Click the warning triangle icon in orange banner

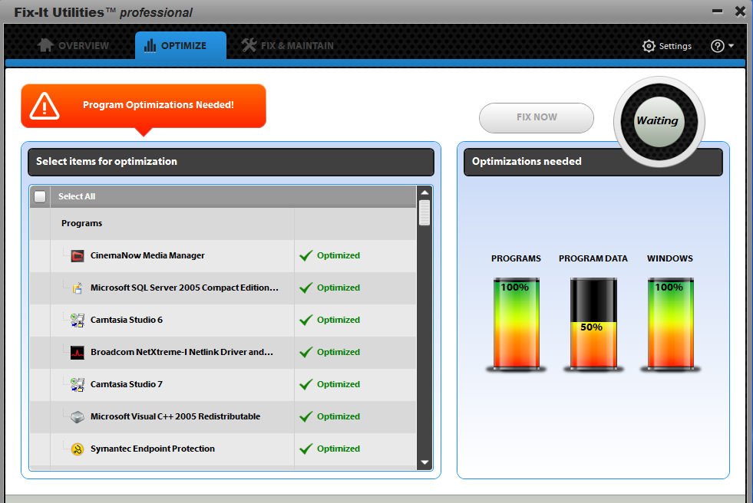[45, 106]
